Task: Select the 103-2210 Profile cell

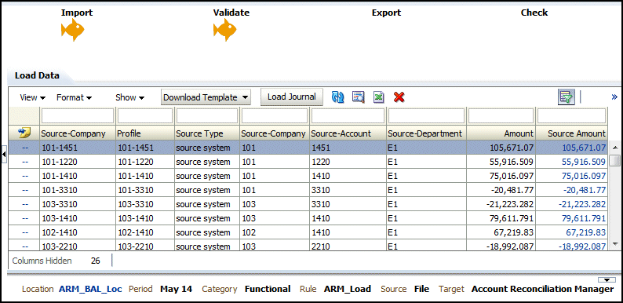Action: [145, 246]
